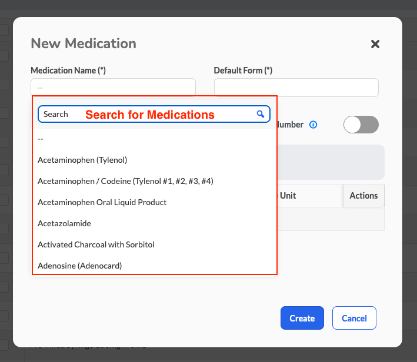The width and height of the screenshot is (417, 362).
Task: Click the New Medication dialog title
Action: (84, 43)
